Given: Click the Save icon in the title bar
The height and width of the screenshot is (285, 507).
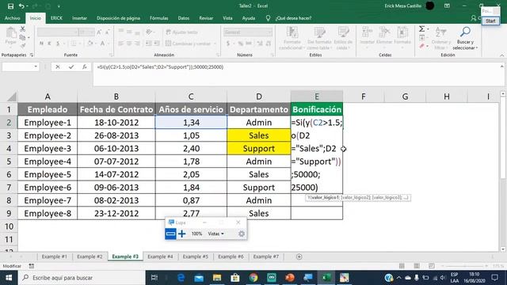Looking at the screenshot, I should tap(10, 6).
